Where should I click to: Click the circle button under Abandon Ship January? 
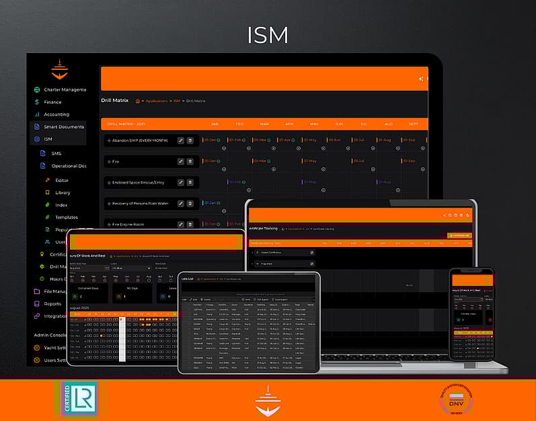[x=224, y=148]
